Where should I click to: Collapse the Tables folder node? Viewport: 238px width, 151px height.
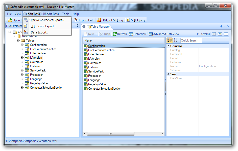pyautogui.click(x=18, y=40)
